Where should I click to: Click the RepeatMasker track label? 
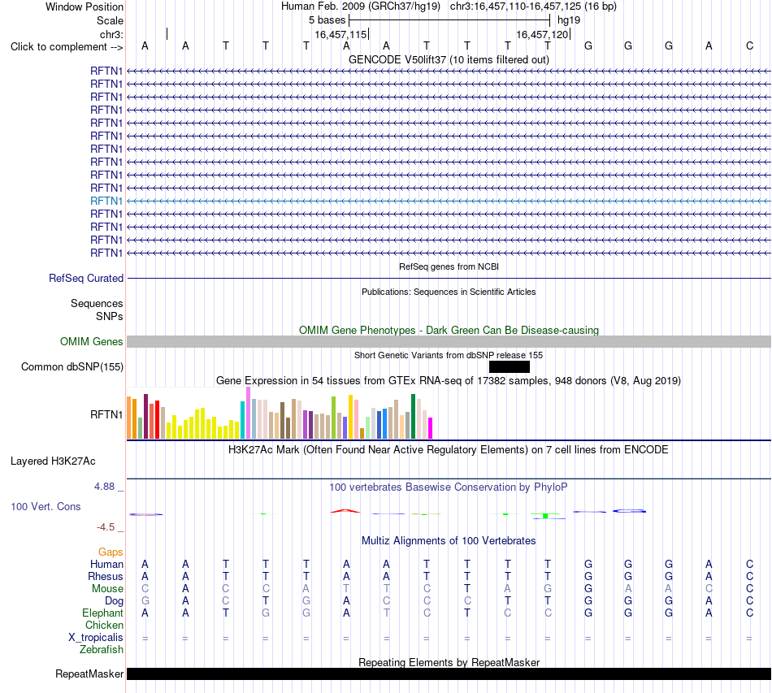click(89, 674)
